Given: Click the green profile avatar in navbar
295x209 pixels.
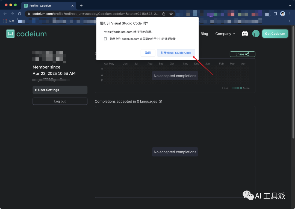Looking at the screenshot, I should (x=256, y=34).
